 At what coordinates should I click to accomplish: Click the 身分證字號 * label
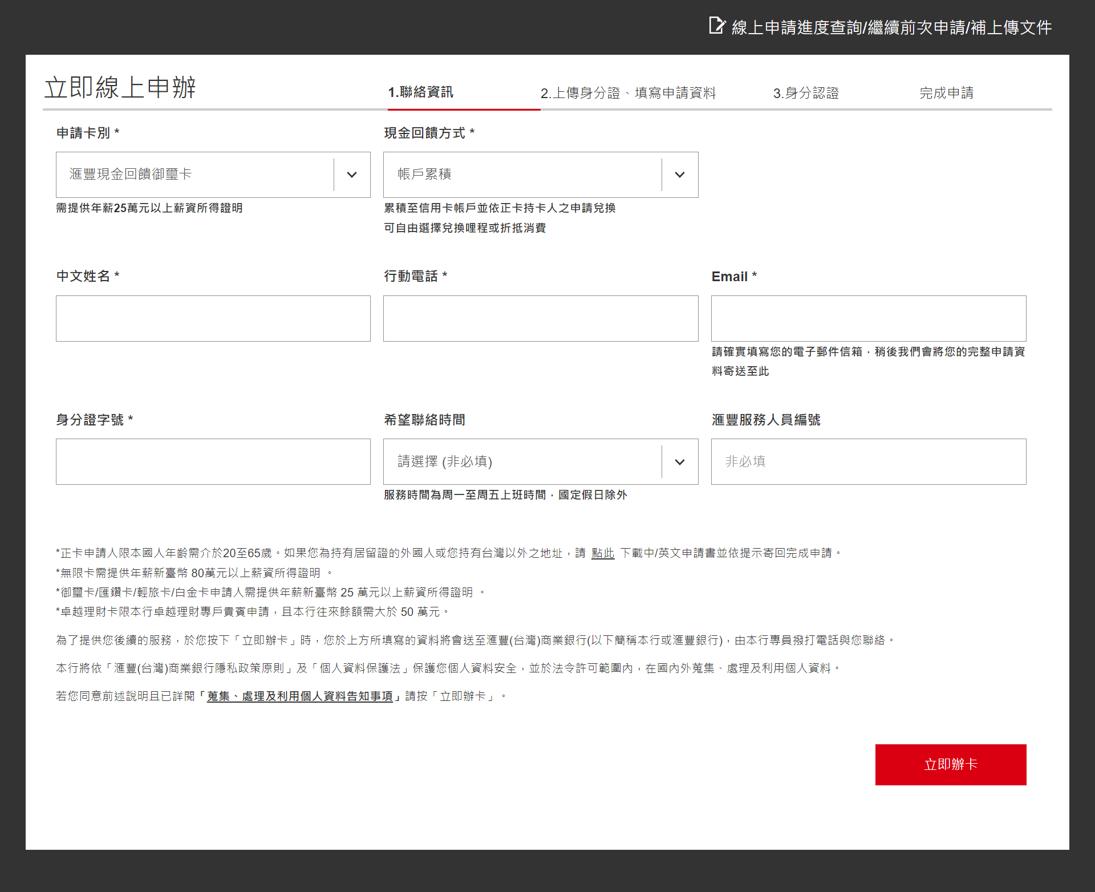click(95, 420)
